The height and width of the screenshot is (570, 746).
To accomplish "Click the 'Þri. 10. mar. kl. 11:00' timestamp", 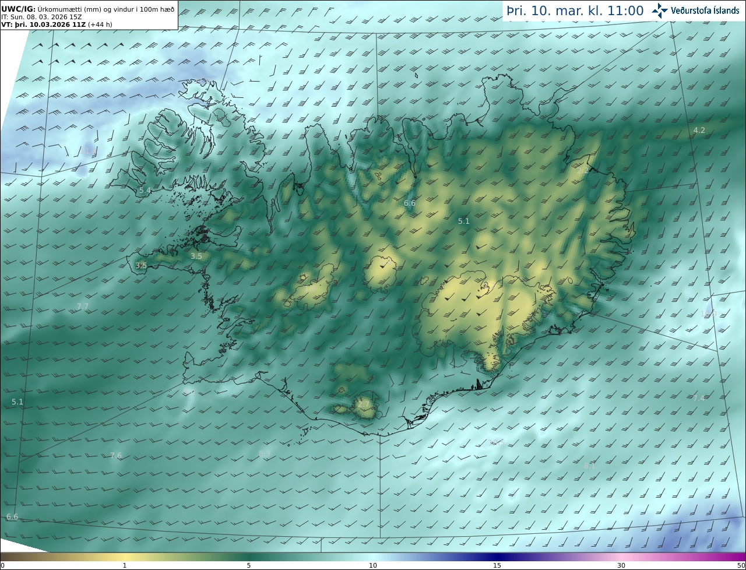I will click(575, 10).
